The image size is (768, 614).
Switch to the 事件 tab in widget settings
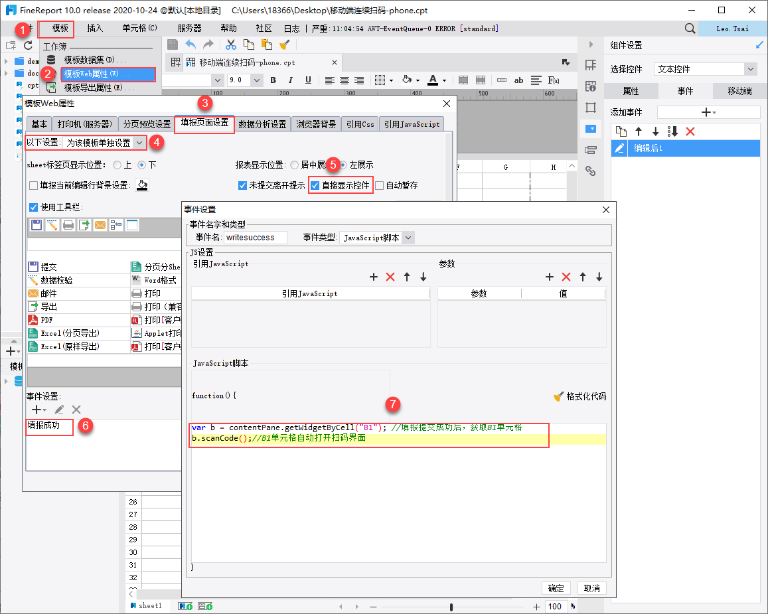click(x=685, y=91)
